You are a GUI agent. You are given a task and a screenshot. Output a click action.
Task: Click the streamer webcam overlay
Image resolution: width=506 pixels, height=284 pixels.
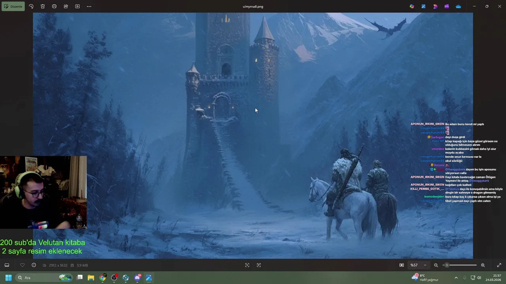click(x=43, y=192)
